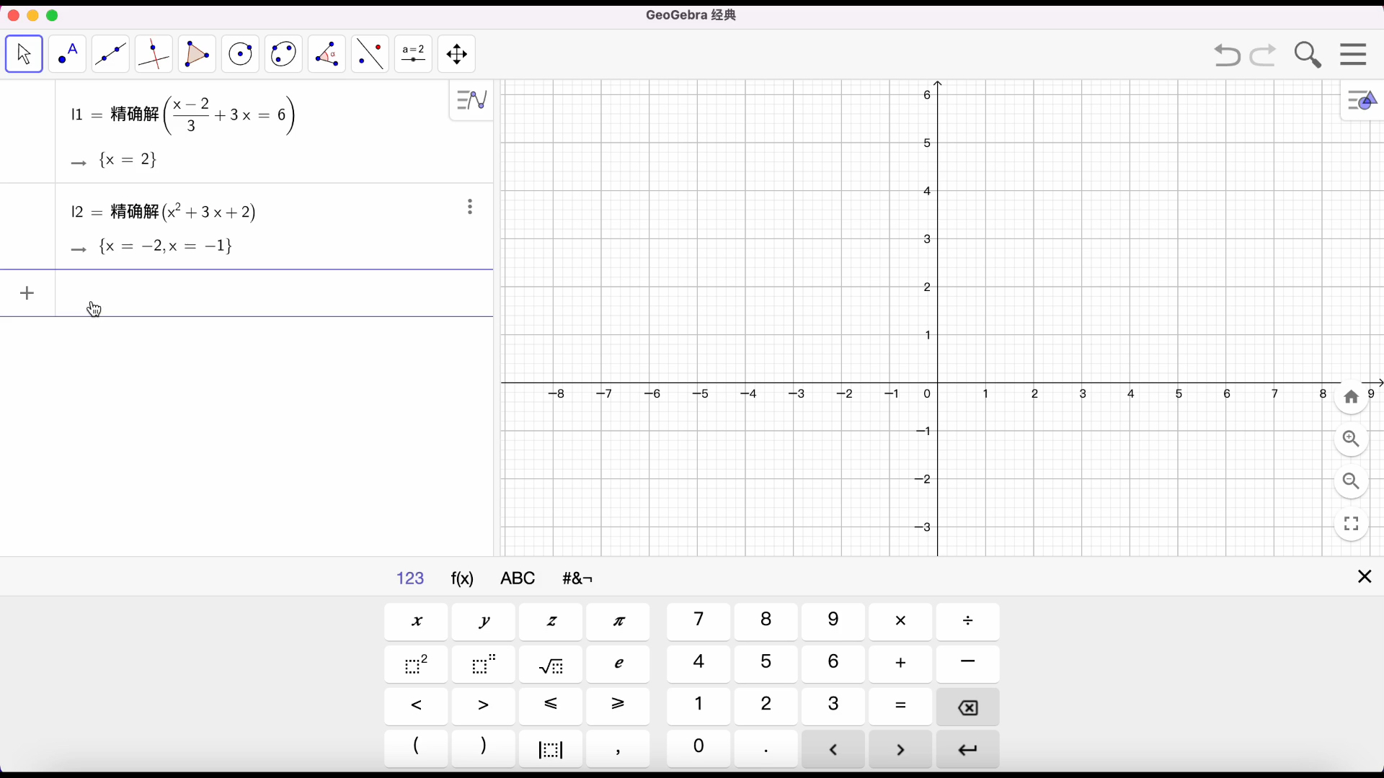Activate the Move Graphics View tool
This screenshot has width=1384, height=778.
coord(456,54)
